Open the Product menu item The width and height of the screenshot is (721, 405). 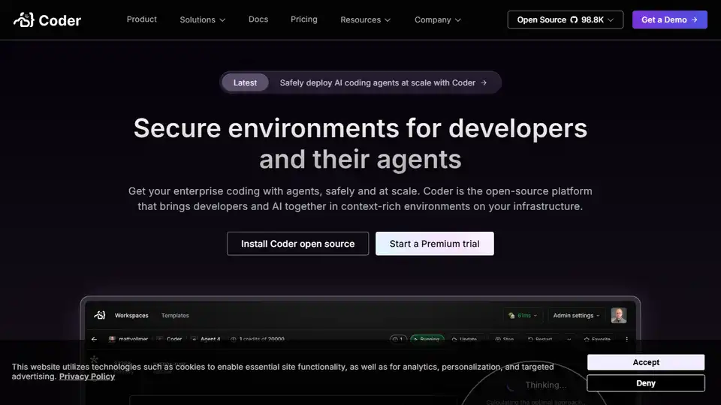pos(142,19)
